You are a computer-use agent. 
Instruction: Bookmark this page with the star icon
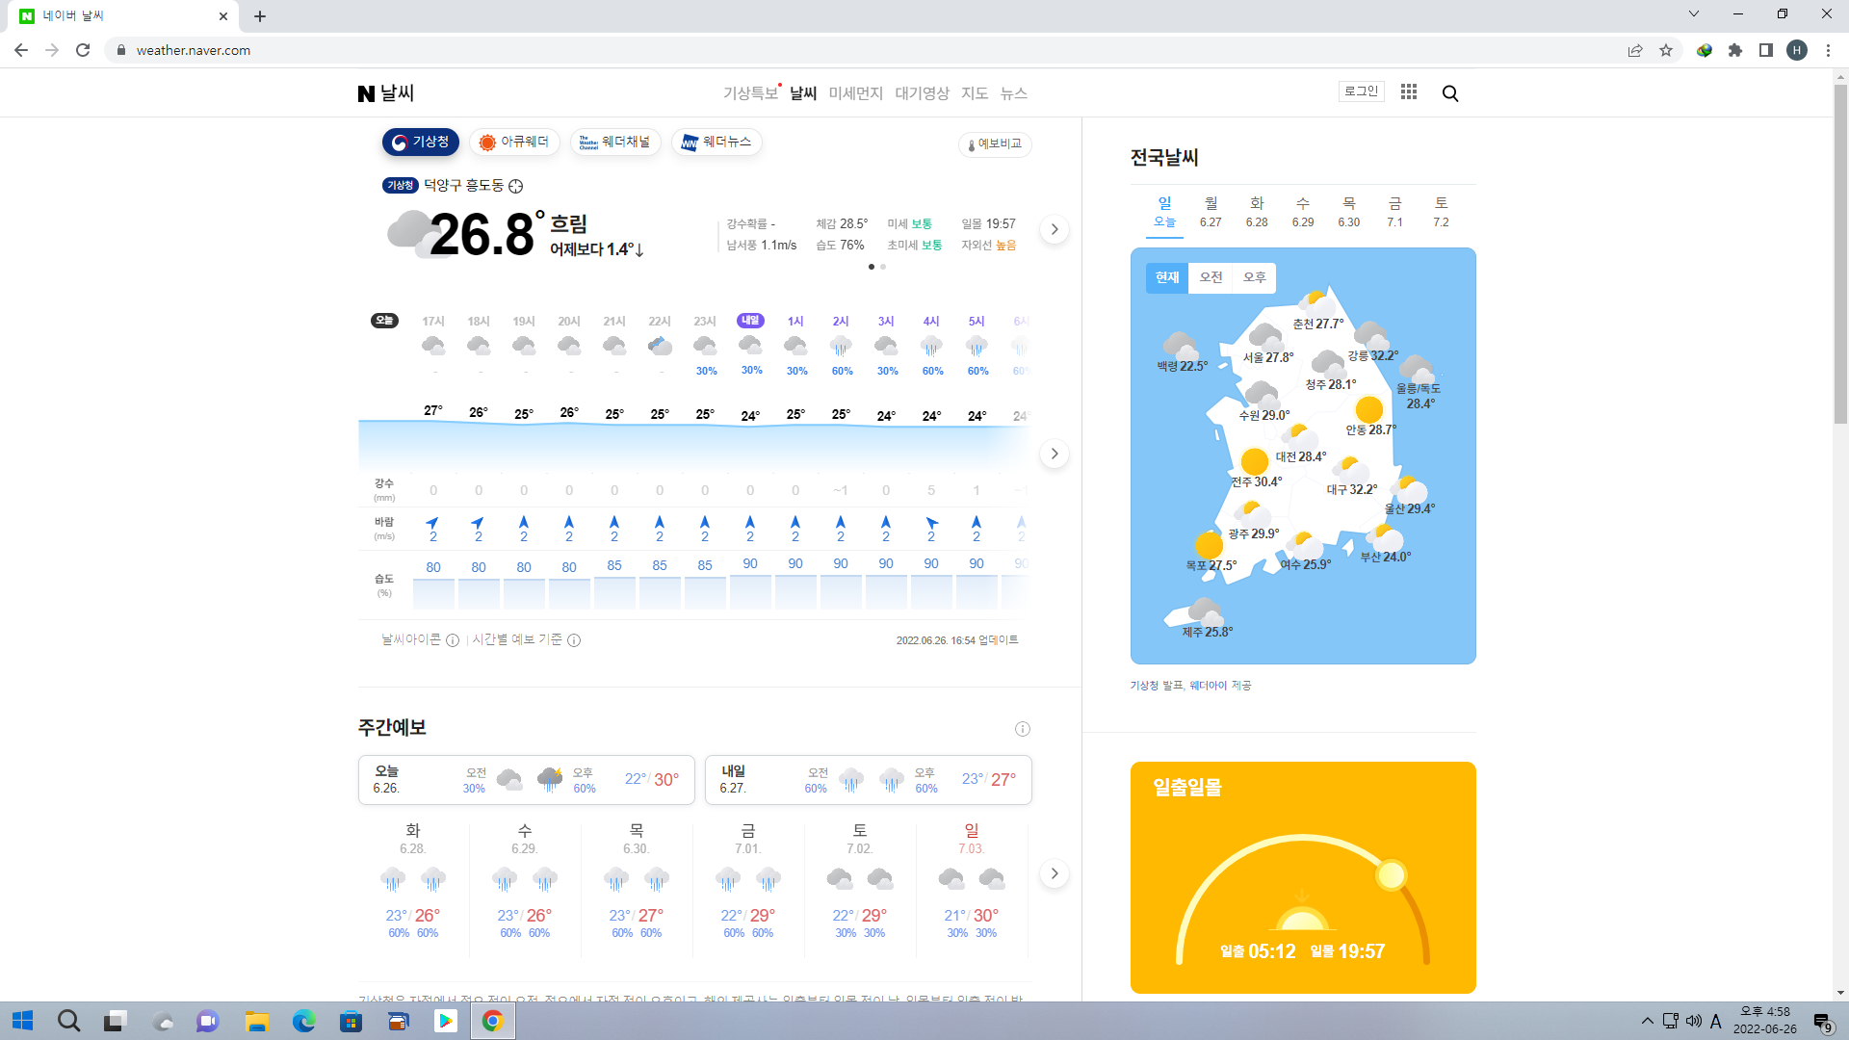[1666, 50]
